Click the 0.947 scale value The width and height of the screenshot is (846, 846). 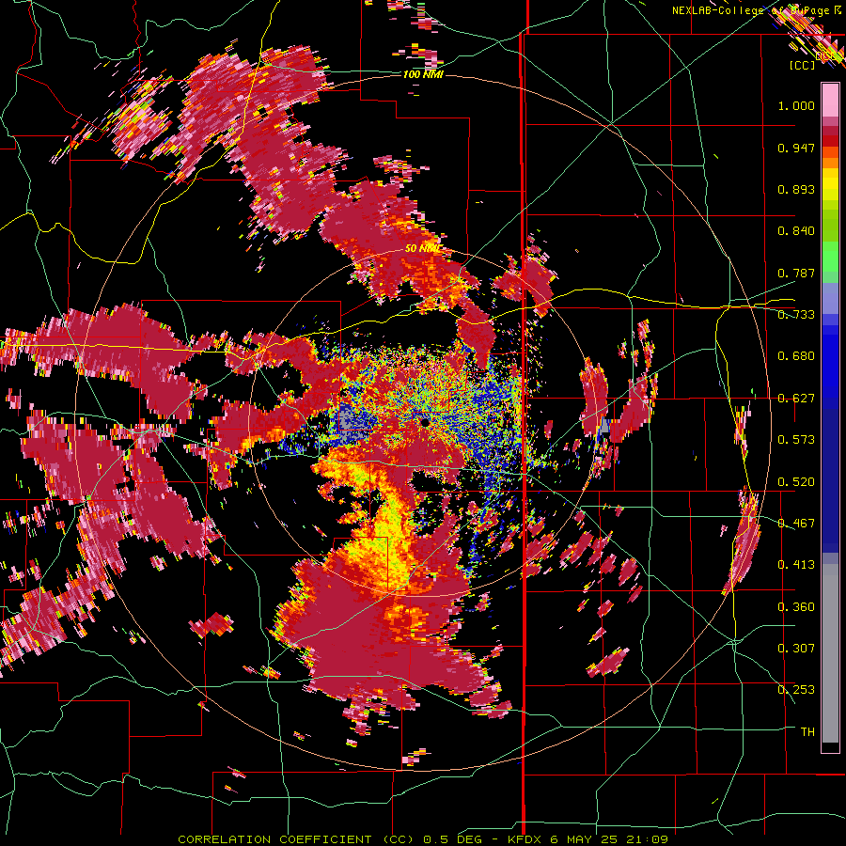pyautogui.click(x=796, y=148)
